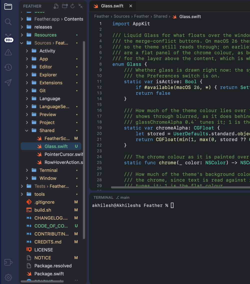Create a new file in FEATHER explorer
Image resolution: width=250 pixels, height=284 pixels.
pyautogui.click(x=56, y=6)
